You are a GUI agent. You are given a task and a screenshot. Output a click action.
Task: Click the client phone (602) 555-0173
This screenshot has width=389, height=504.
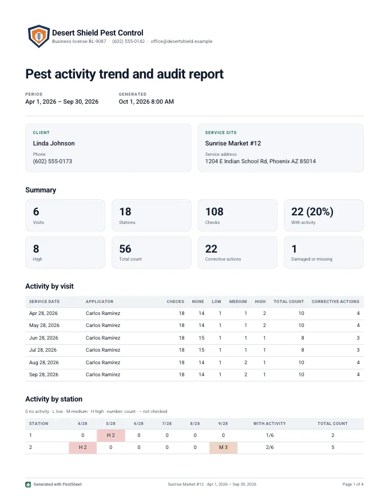coord(52,162)
